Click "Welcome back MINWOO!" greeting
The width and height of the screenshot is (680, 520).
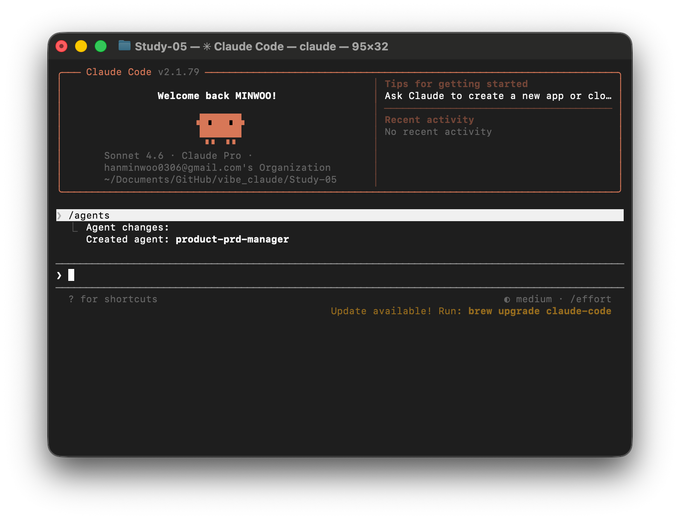[x=217, y=96]
